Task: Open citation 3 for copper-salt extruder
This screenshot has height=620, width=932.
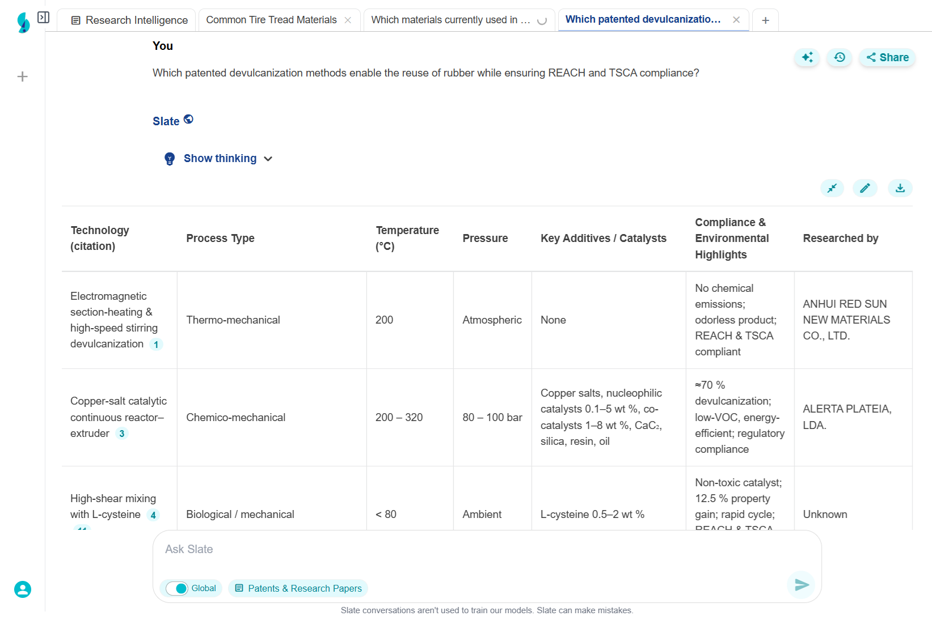Action: tap(122, 434)
